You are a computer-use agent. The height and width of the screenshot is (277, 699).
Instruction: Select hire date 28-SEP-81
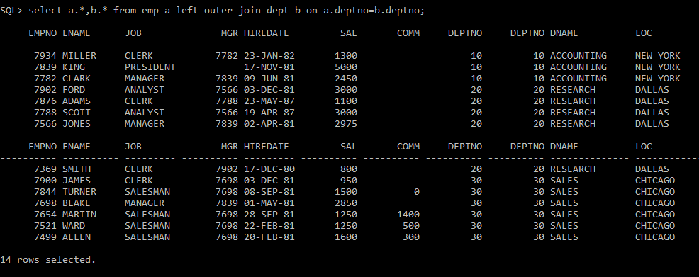(269, 215)
